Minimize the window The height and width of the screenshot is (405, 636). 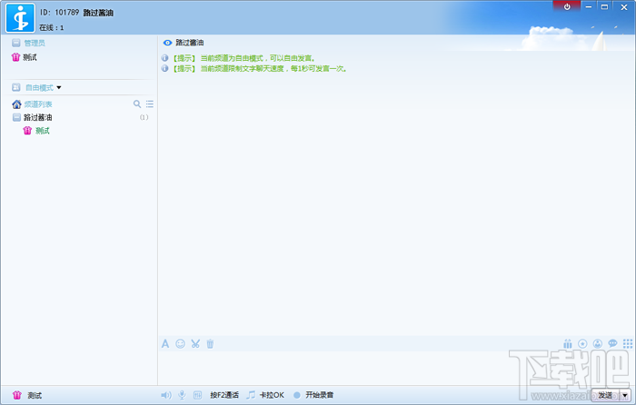(x=589, y=6)
